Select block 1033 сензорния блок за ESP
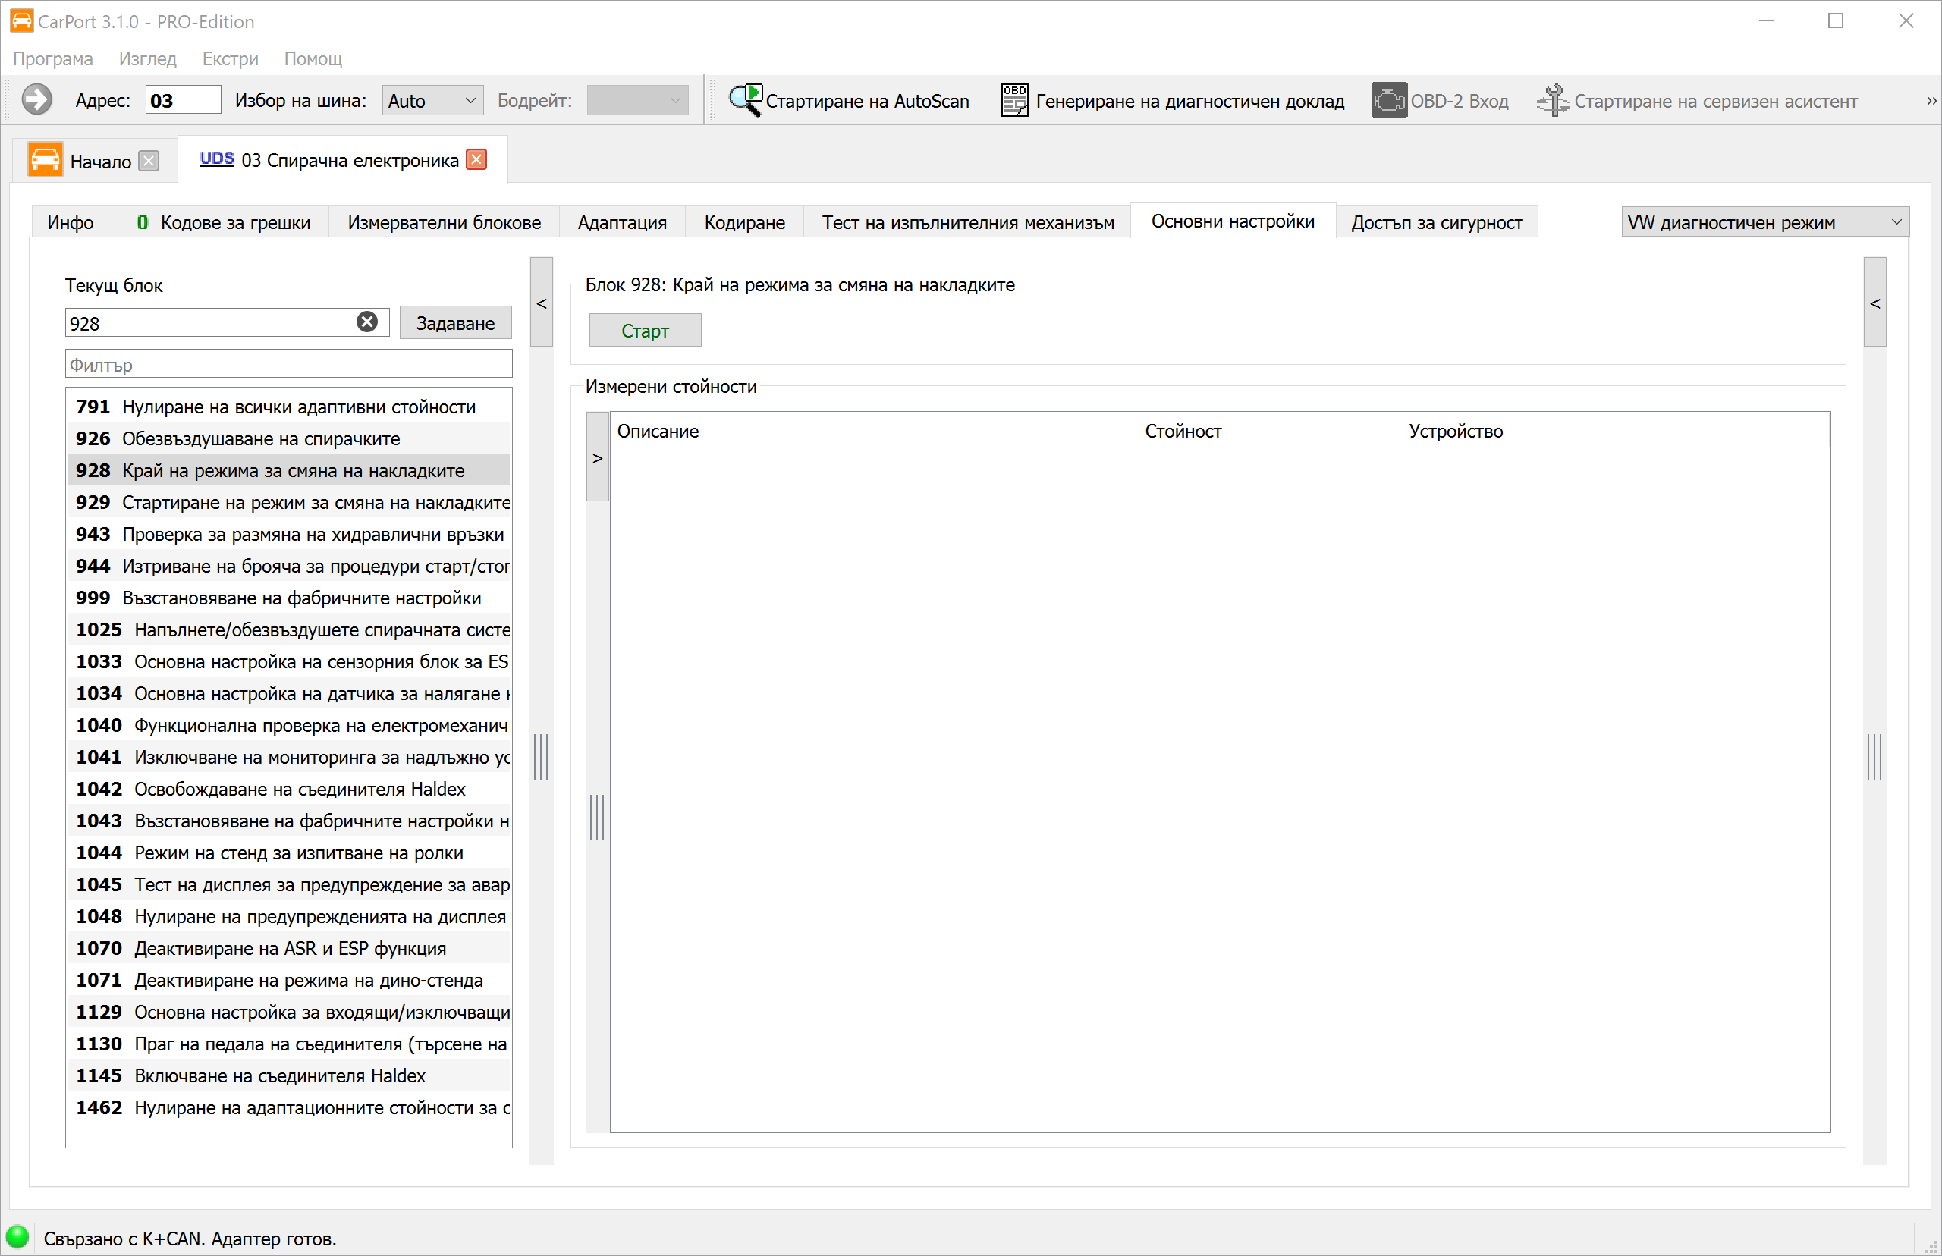Image resolution: width=1942 pixels, height=1256 pixels. [290, 661]
